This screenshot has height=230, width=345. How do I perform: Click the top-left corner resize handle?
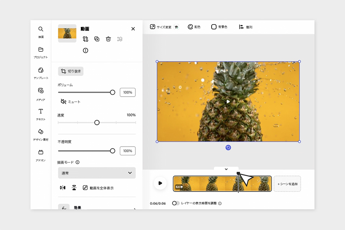157,61
